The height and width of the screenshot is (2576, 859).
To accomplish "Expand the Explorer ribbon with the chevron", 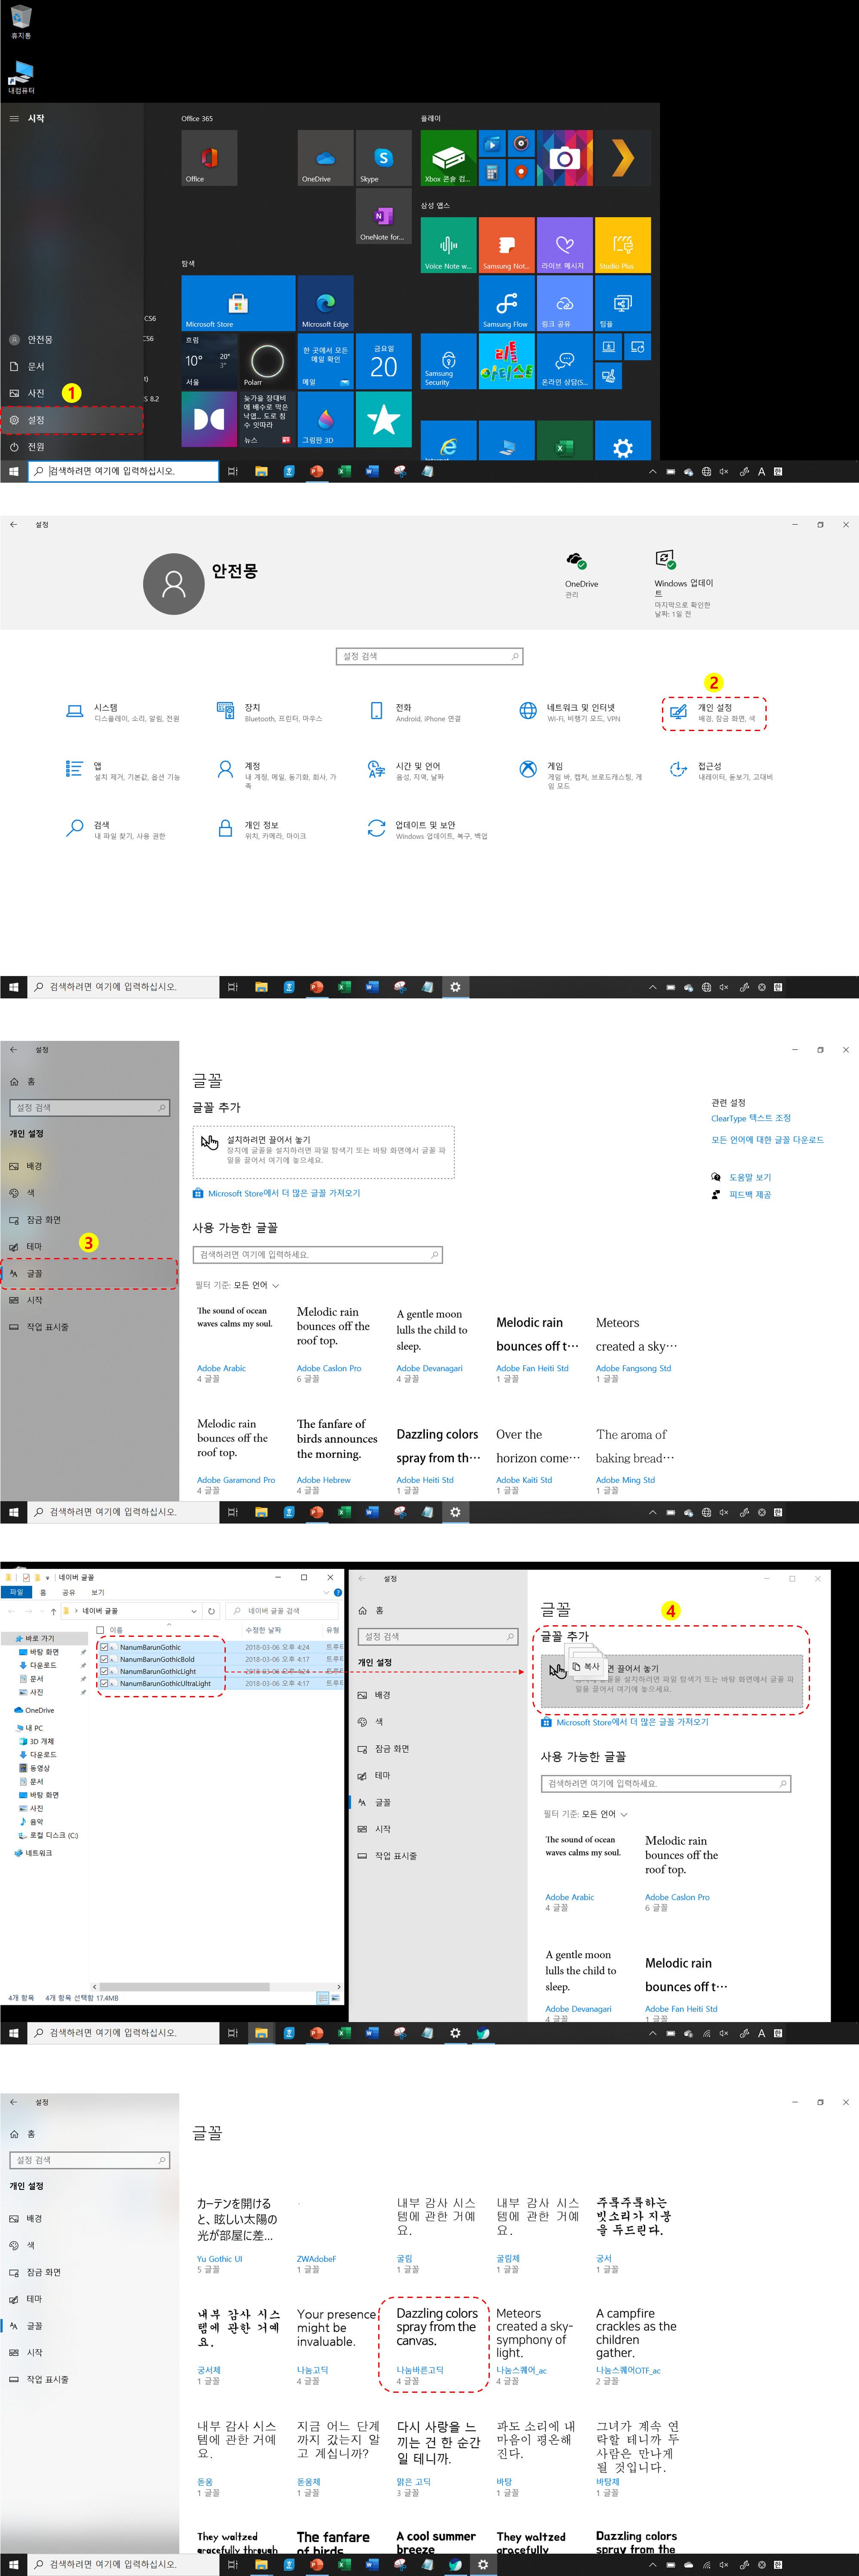I will pyautogui.click(x=326, y=1592).
